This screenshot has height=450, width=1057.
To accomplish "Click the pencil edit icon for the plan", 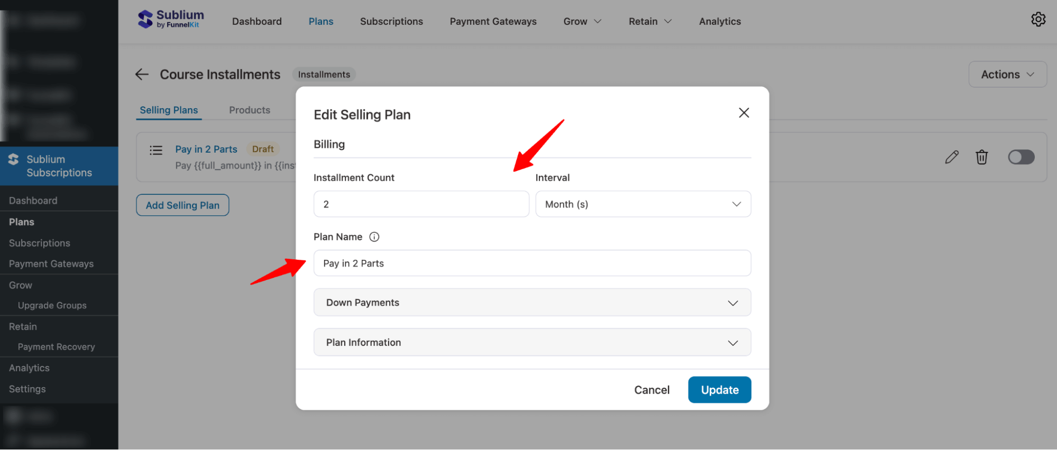I will (951, 157).
